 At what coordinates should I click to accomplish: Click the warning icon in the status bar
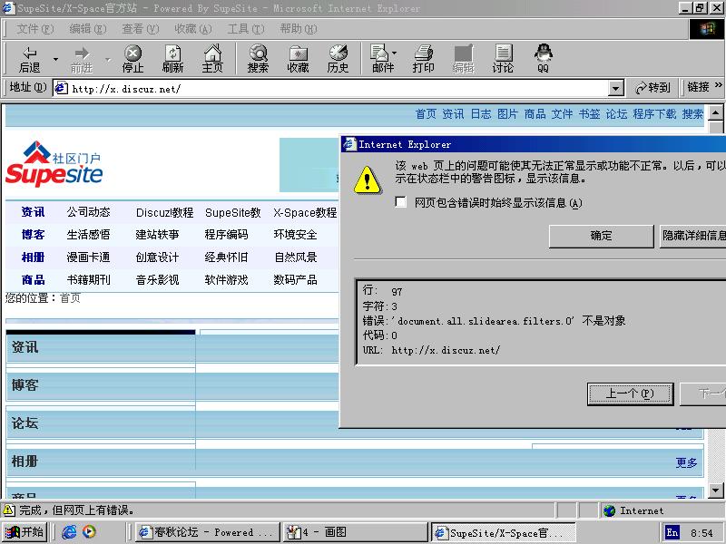pos(8,510)
